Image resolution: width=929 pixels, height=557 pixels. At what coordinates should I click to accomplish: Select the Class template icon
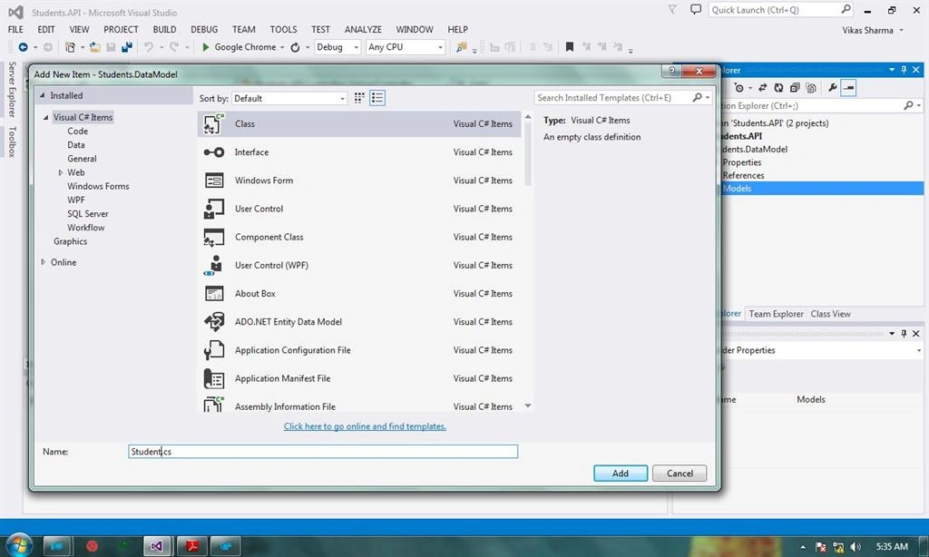(213, 124)
